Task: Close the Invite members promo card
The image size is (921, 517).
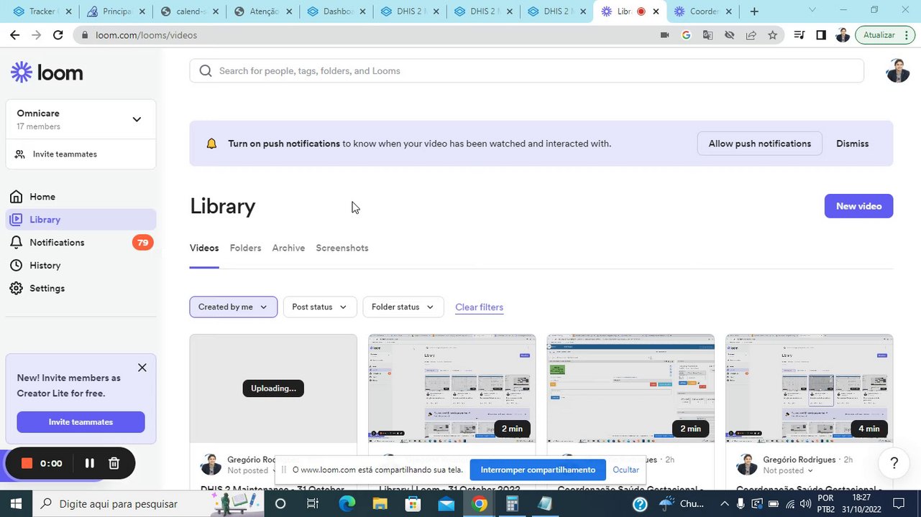Action: [142, 368]
